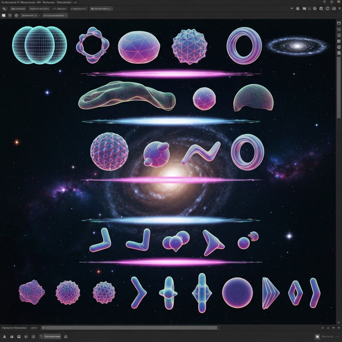Open the history clock icon in the top toolbar
The height and width of the screenshot is (342, 342).
coord(328,8)
